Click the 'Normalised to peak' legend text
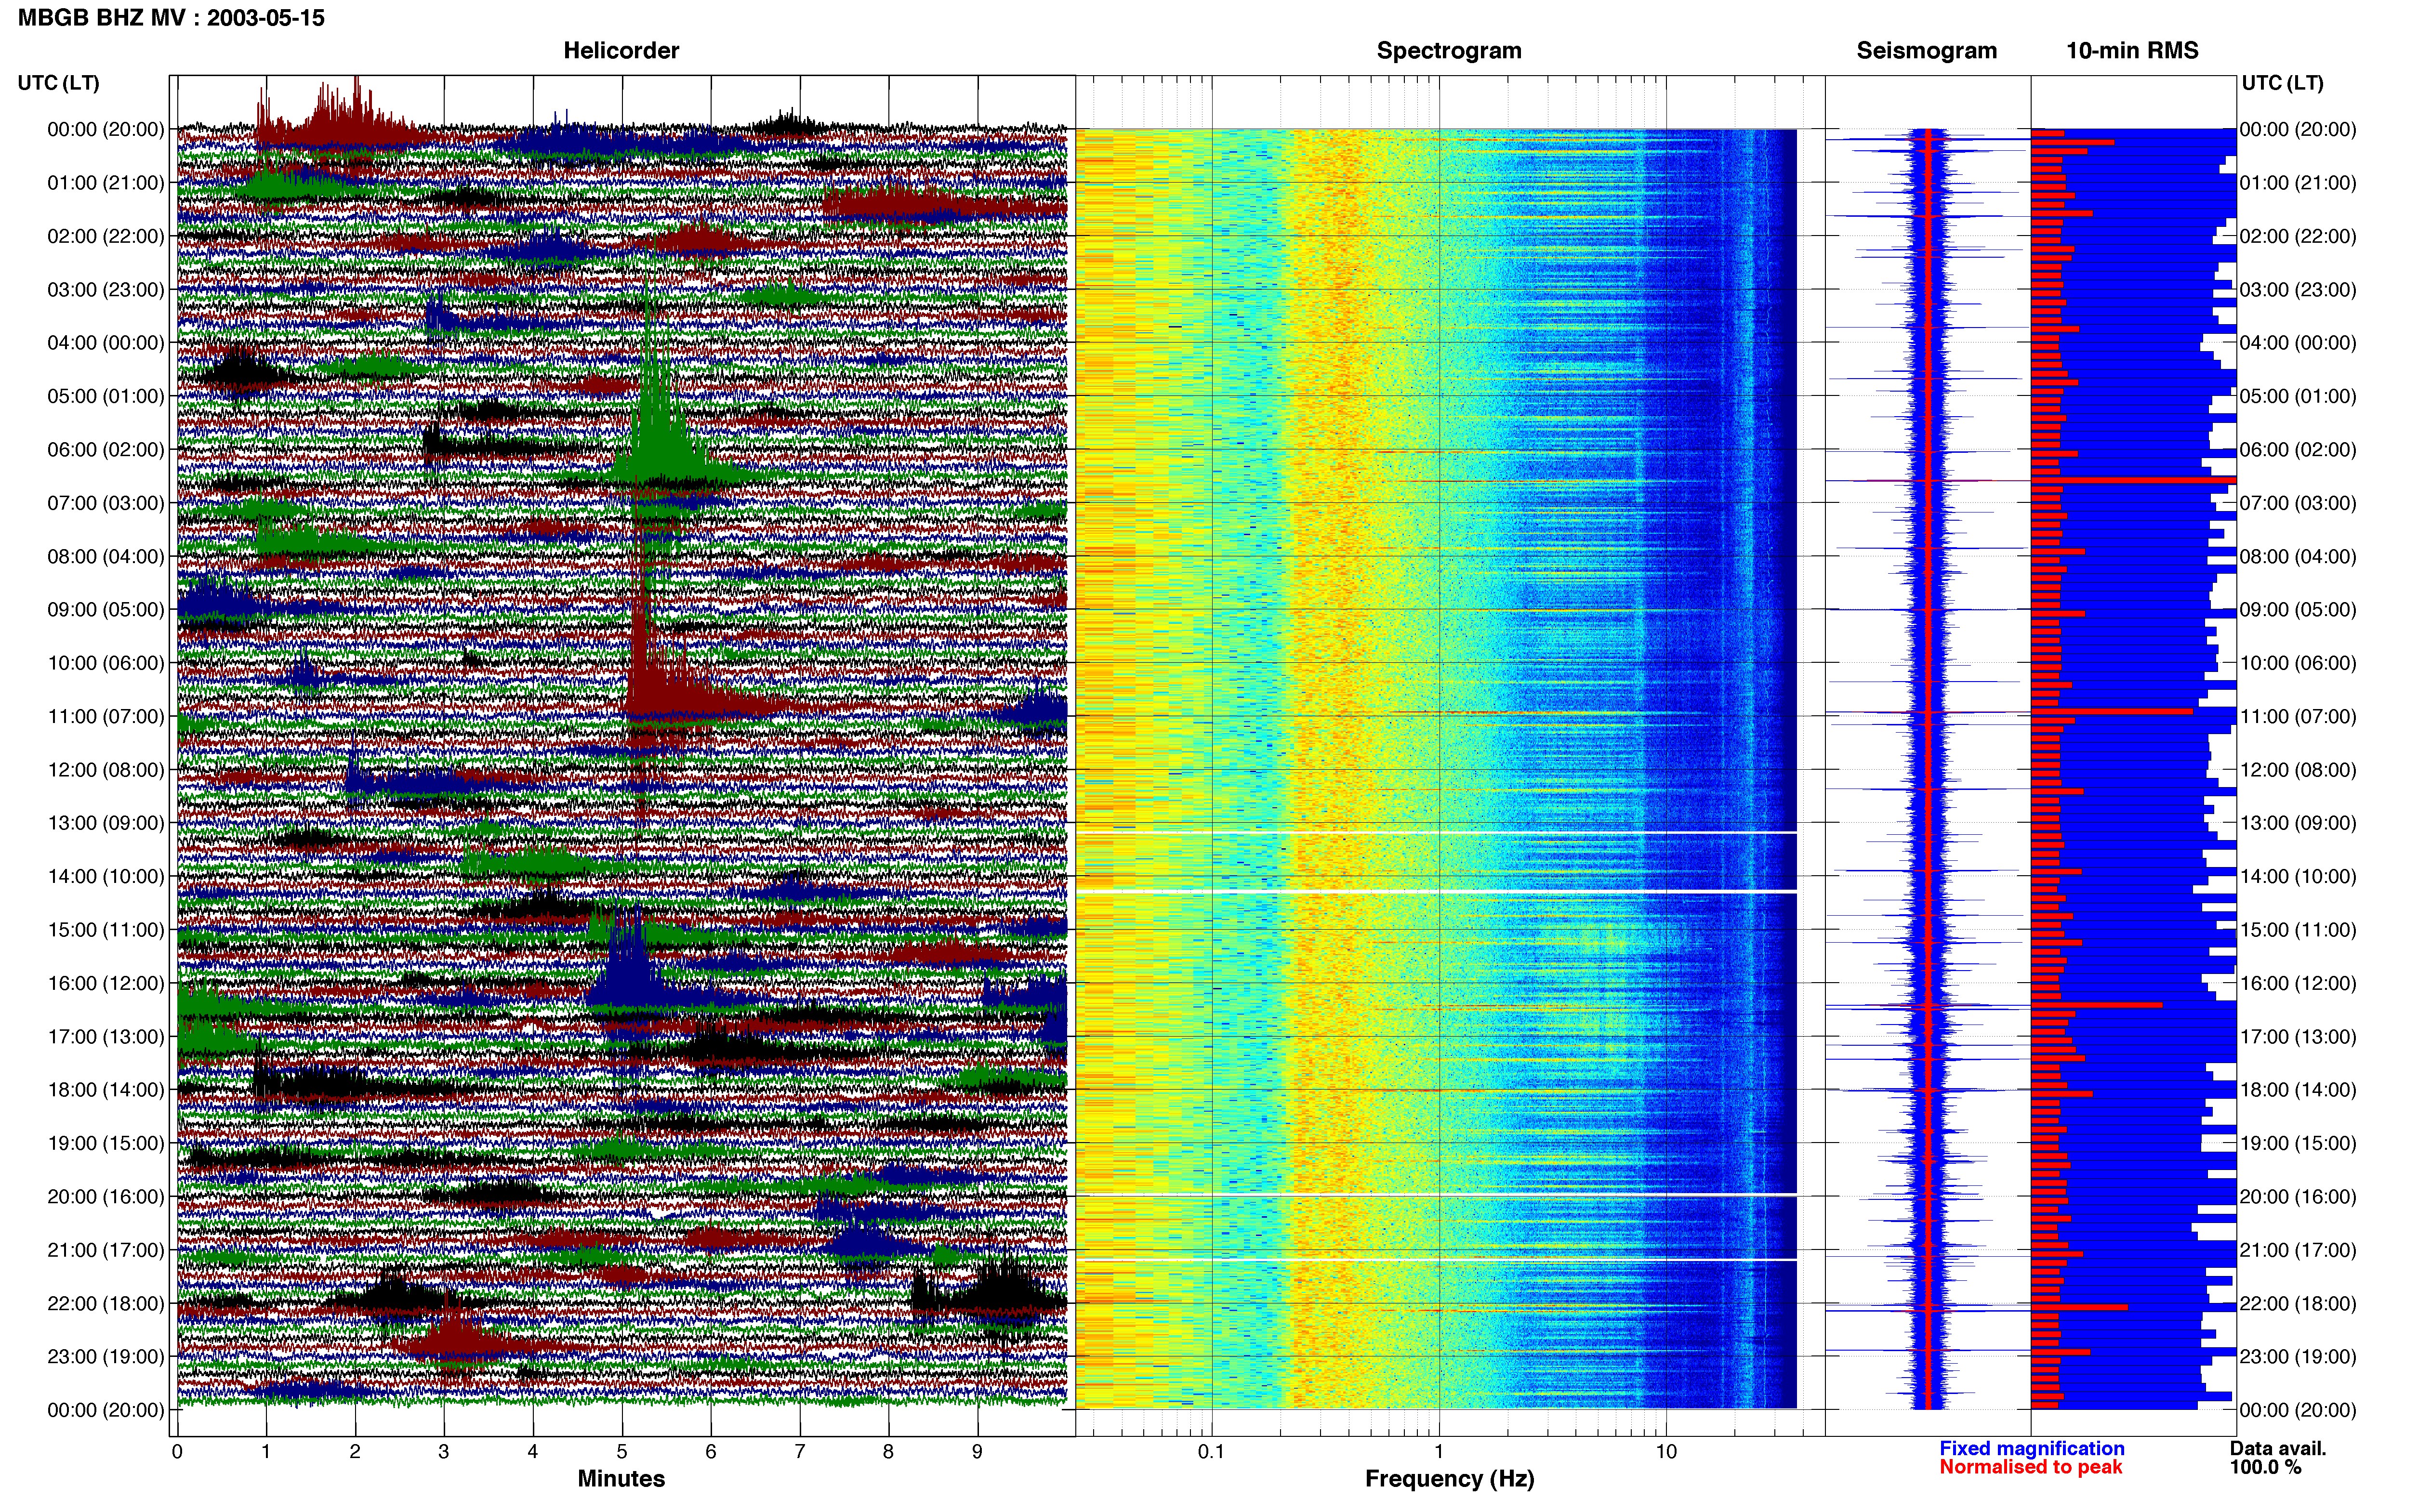 [x=2030, y=1468]
